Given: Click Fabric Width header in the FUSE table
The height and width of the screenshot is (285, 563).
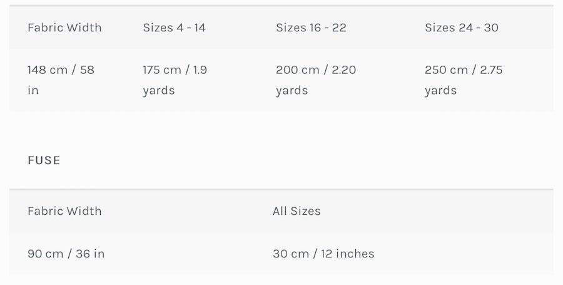Looking at the screenshot, I should 64,211.
